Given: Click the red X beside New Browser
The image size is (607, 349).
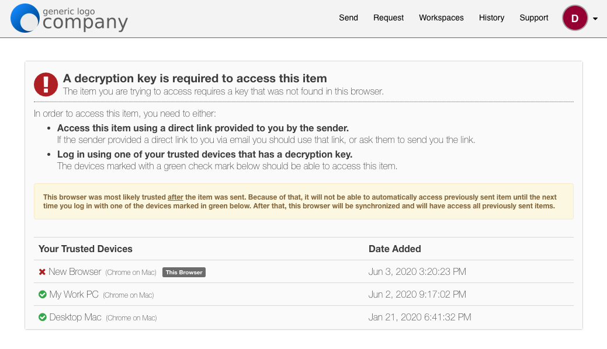Looking at the screenshot, I should point(42,272).
